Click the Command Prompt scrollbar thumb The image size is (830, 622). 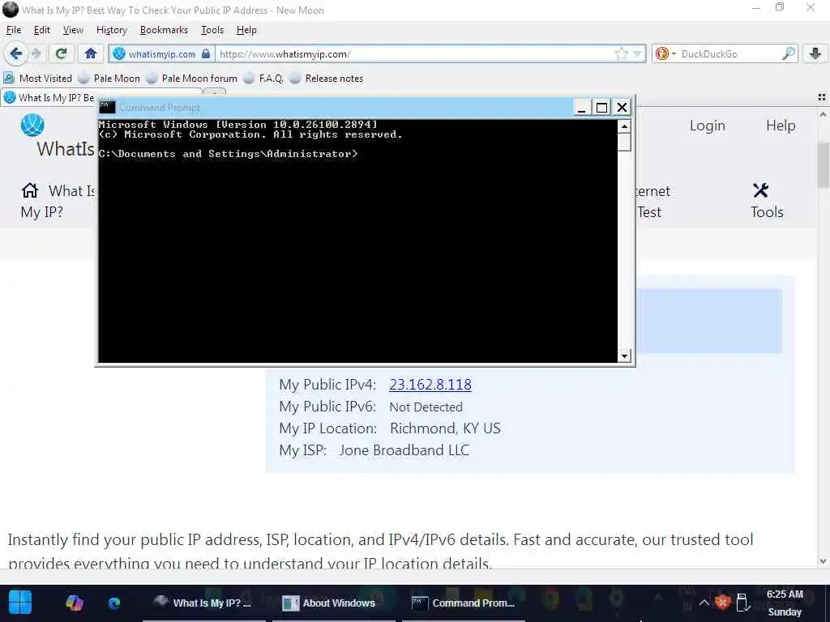pos(624,142)
